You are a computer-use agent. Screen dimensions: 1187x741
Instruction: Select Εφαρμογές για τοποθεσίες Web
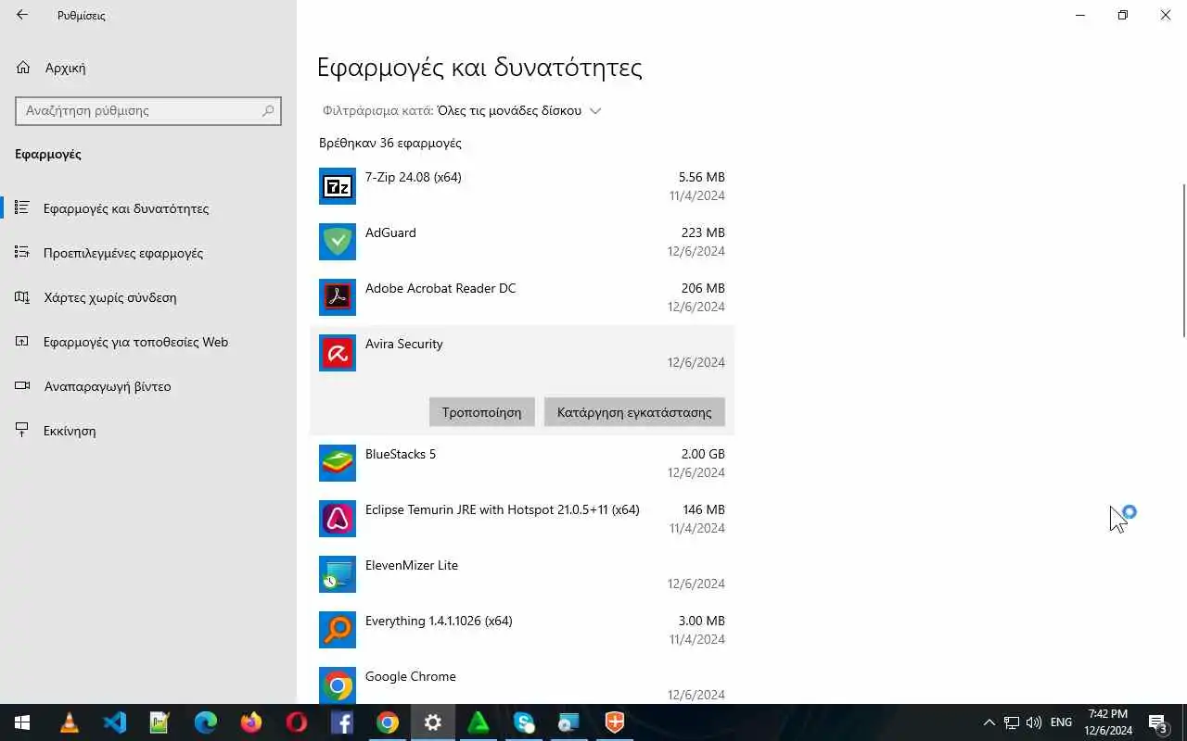click(148, 342)
